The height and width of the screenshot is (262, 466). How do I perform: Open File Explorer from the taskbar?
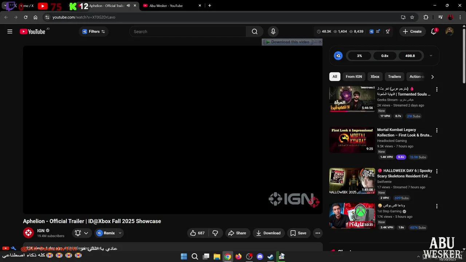pos(217,257)
